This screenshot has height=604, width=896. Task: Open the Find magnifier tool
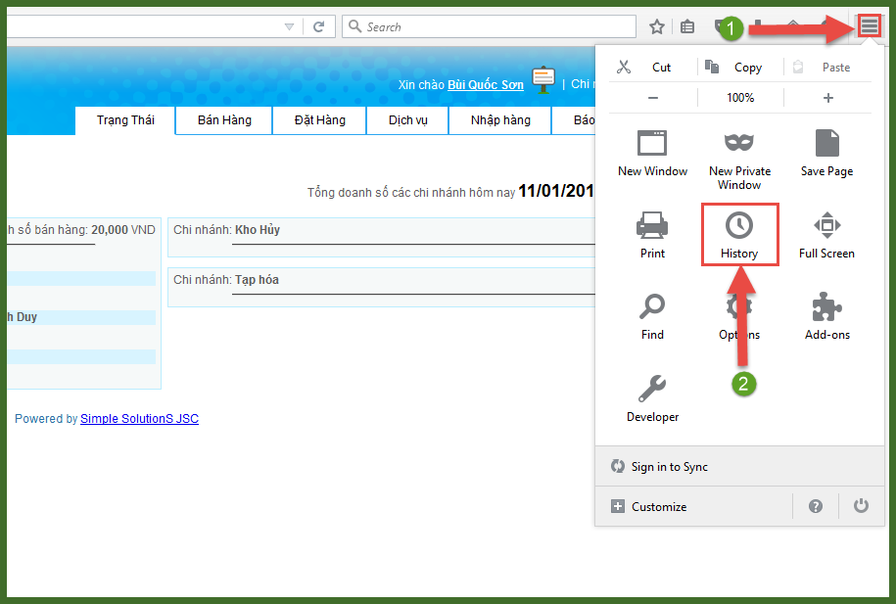coord(652,307)
